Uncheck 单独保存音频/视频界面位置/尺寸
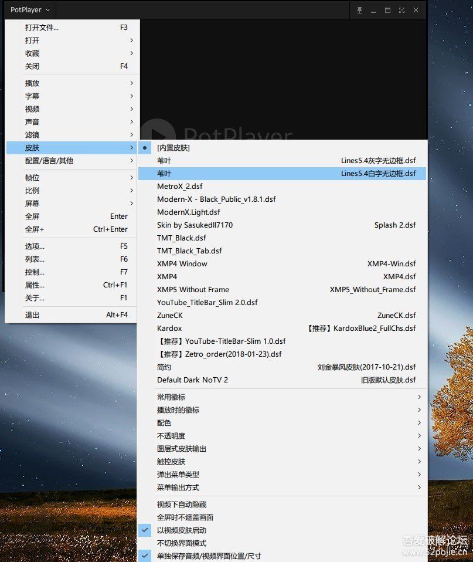This screenshot has height=562, width=473. point(209,556)
